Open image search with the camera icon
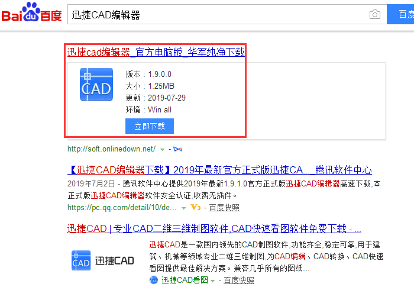 coord(374,14)
